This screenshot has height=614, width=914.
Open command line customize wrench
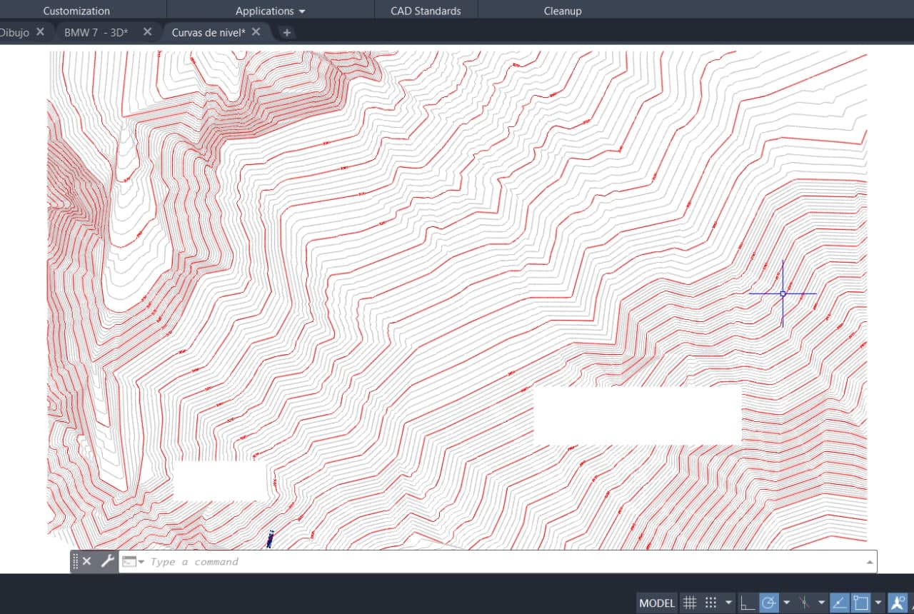coord(107,561)
